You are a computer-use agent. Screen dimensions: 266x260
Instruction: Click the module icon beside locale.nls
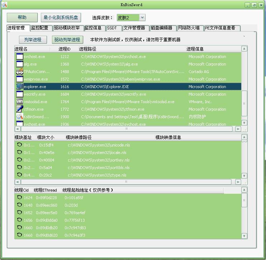point(19,152)
